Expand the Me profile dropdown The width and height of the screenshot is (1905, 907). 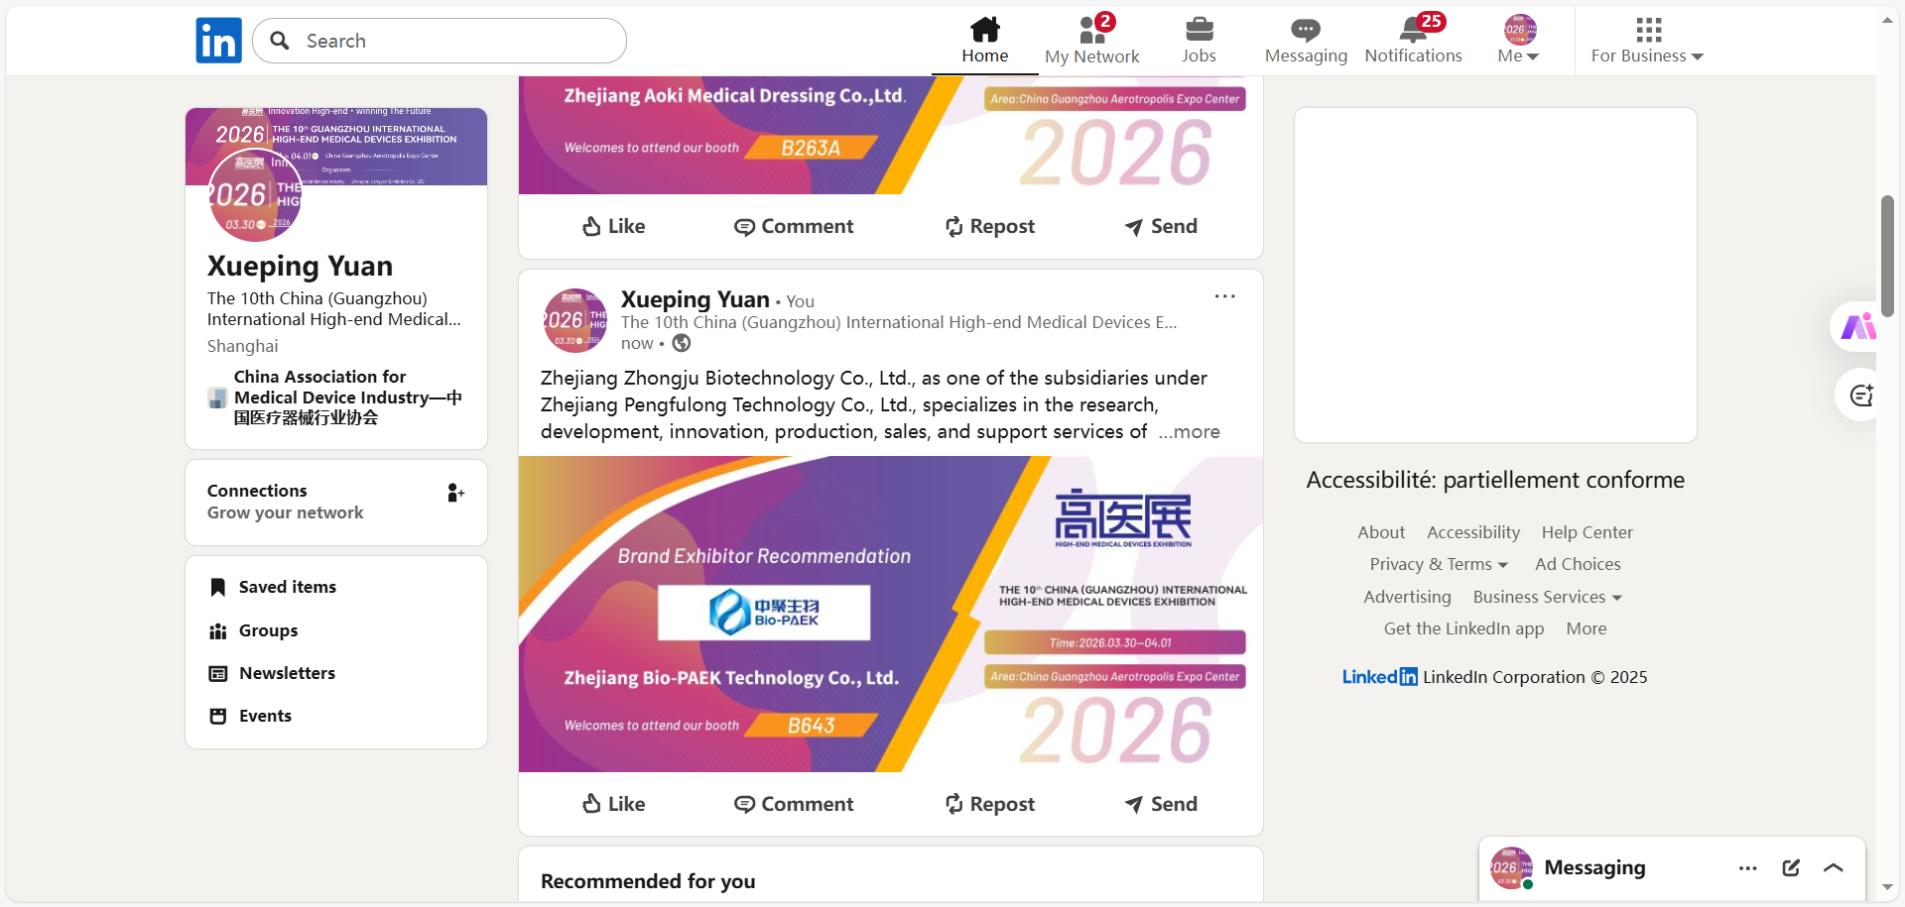(1519, 41)
